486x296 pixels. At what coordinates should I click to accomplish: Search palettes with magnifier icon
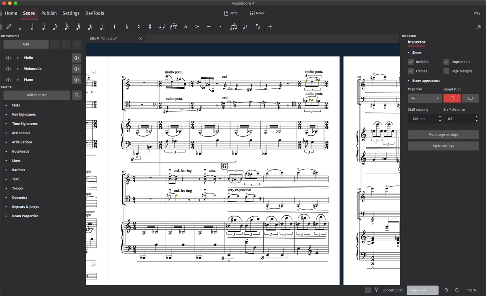pos(77,95)
